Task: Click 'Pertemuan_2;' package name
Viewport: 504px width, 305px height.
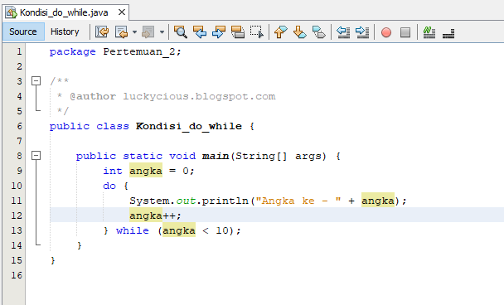Action: pyautogui.click(x=143, y=51)
